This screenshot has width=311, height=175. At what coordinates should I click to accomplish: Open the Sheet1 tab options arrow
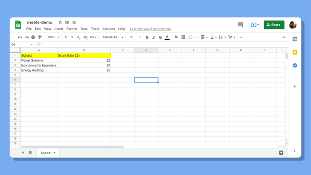(x=55, y=153)
